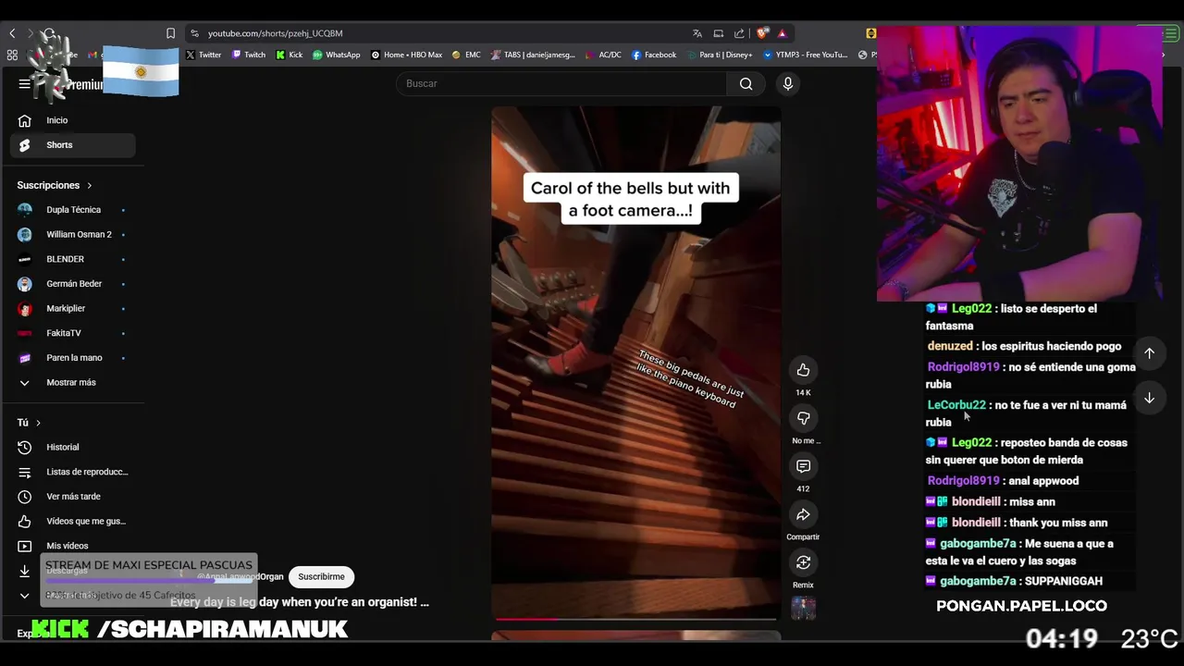Like the short with 14 K likes

pyautogui.click(x=803, y=370)
